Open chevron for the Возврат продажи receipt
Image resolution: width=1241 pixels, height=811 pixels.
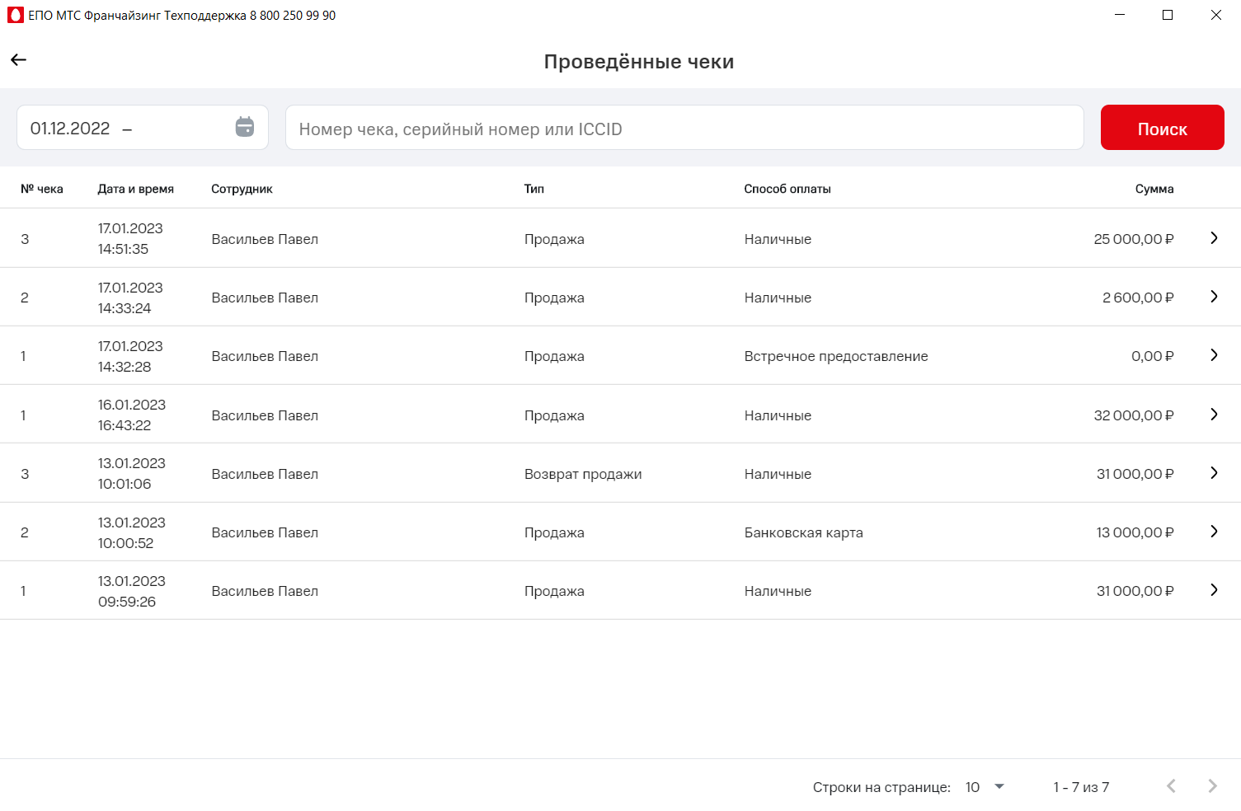click(1214, 473)
